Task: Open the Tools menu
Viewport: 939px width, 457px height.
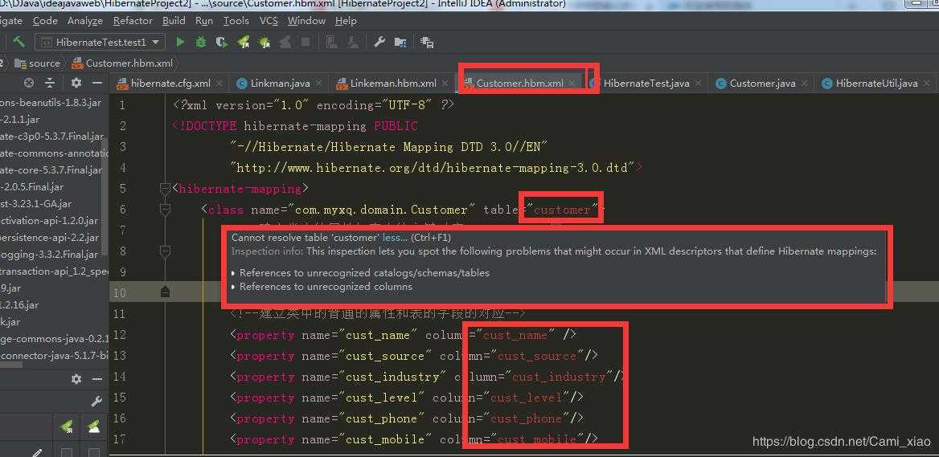Action: pyautogui.click(x=236, y=20)
